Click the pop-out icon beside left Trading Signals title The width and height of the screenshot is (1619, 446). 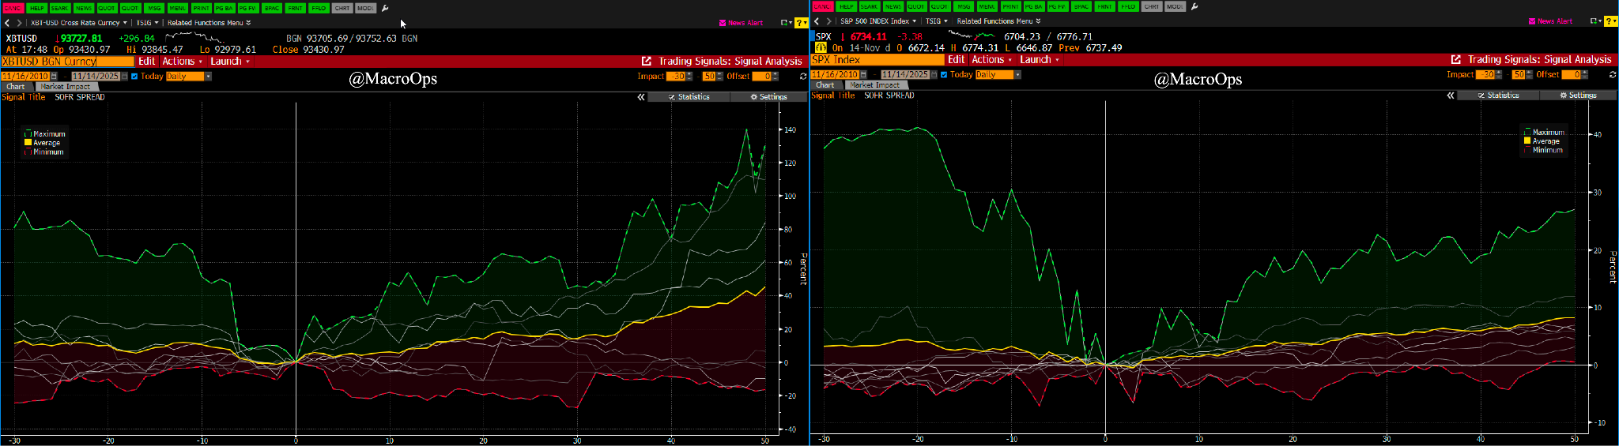646,61
